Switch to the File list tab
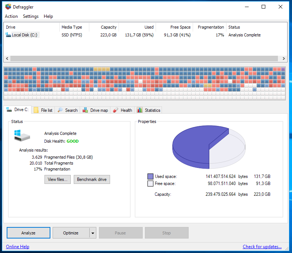This screenshot has height=253, width=292. pyautogui.click(x=43, y=110)
